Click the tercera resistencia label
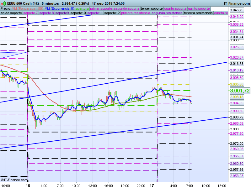This screenshot has height=188, width=251. coord(198,13)
